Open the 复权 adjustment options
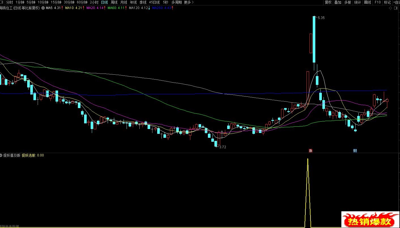 pyautogui.click(x=328, y=2)
